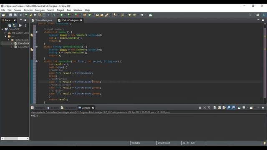
Task: Click the Open Task toolbar icon
Action: pyautogui.click(x=102, y=15)
